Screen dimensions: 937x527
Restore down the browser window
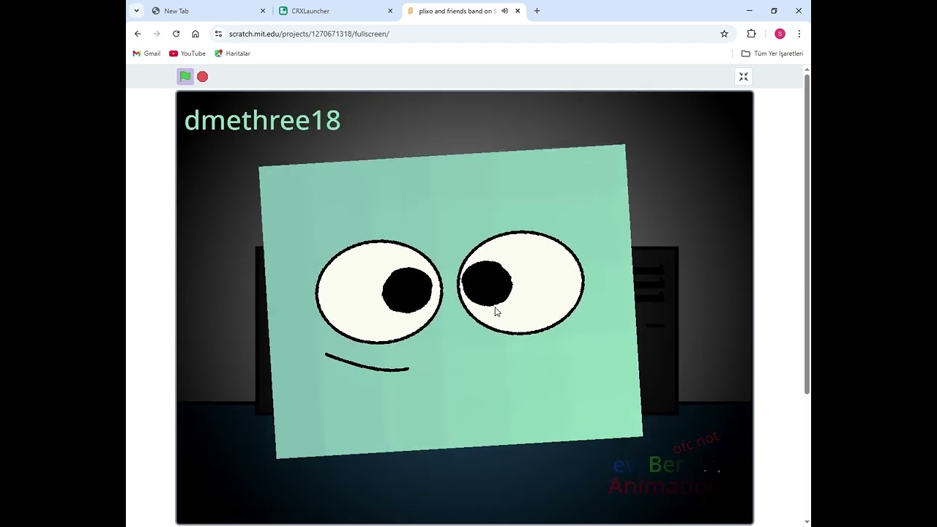[x=774, y=11]
